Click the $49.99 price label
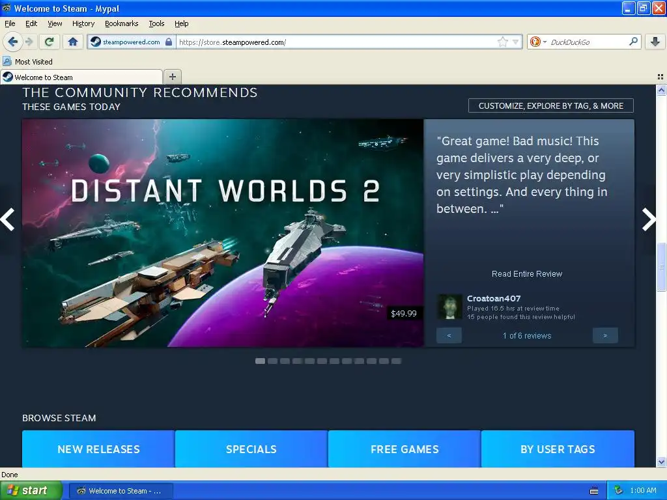 tap(404, 313)
